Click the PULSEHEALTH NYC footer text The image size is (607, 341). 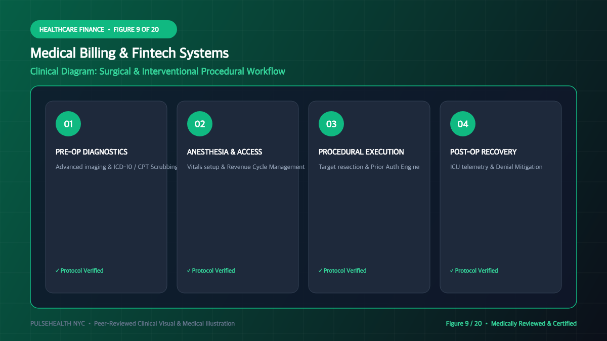pyautogui.click(x=133, y=323)
